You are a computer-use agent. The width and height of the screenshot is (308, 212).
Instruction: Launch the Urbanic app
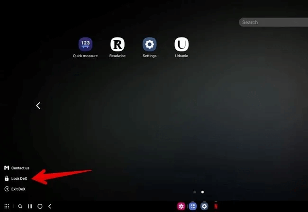pos(181,45)
